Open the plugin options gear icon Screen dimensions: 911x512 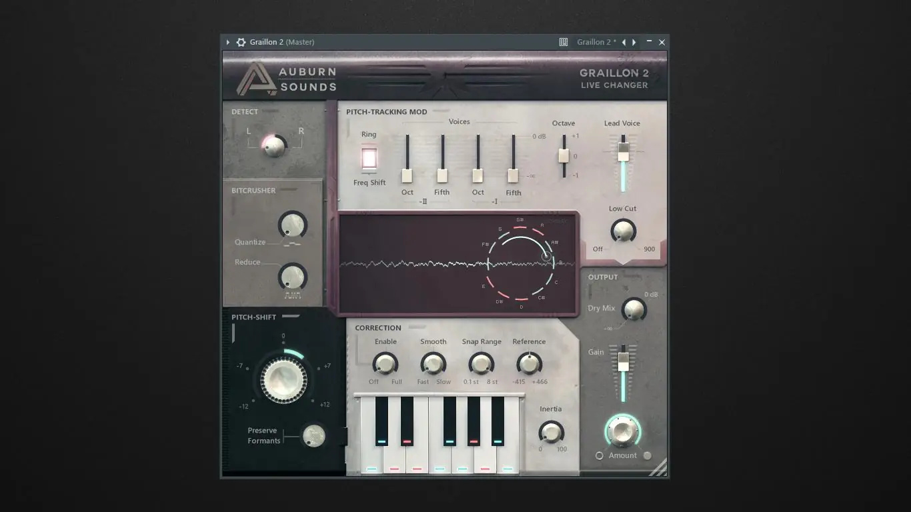click(x=241, y=42)
